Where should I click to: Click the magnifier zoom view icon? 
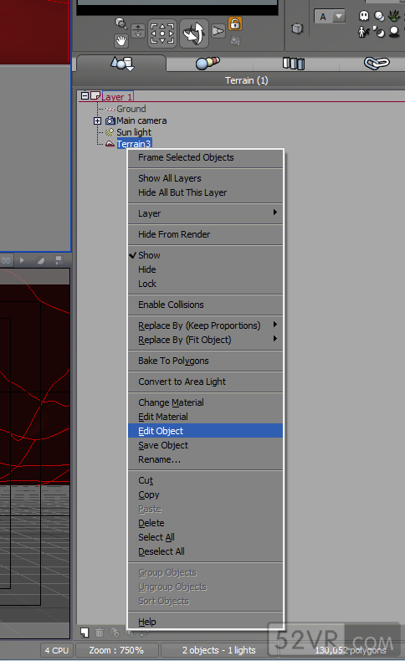pyautogui.click(x=121, y=23)
